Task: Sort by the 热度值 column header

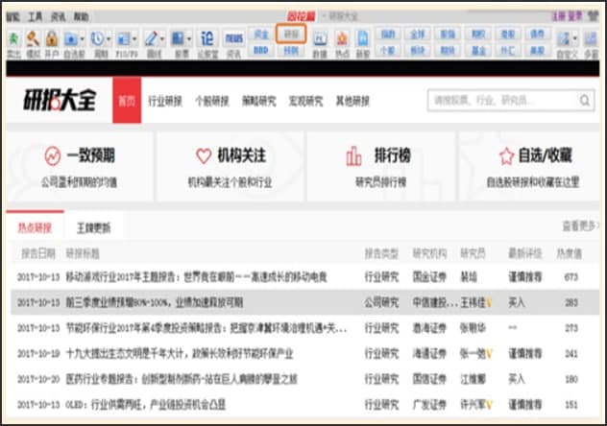Action: (571, 254)
